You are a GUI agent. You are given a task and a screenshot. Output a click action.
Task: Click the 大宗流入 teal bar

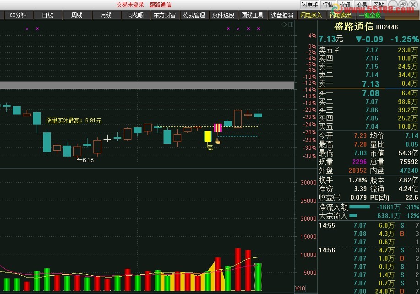(x=353, y=216)
